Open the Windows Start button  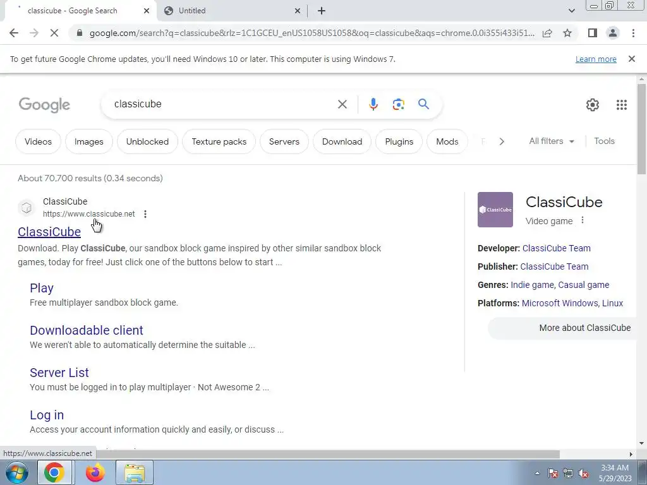click(16, 472)
